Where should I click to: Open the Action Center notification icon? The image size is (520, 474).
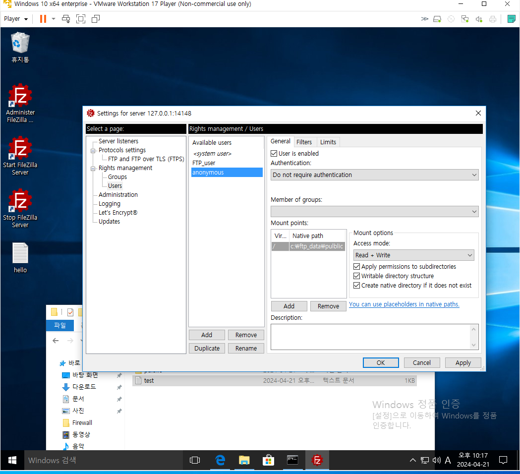coord(503,460)
